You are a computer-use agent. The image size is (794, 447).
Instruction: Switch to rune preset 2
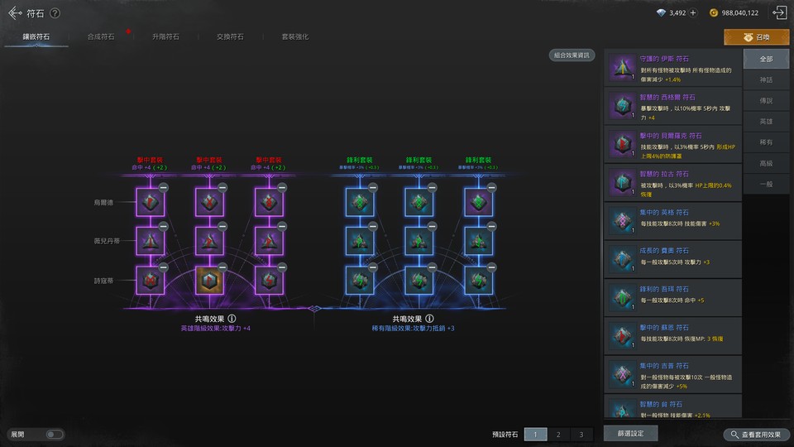(558, 434)
